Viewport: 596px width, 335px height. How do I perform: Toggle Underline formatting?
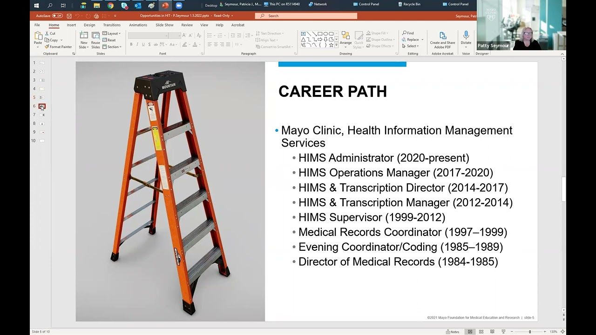click(143, 44)
